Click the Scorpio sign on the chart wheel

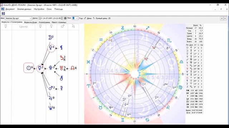click(x=169, y=41)
